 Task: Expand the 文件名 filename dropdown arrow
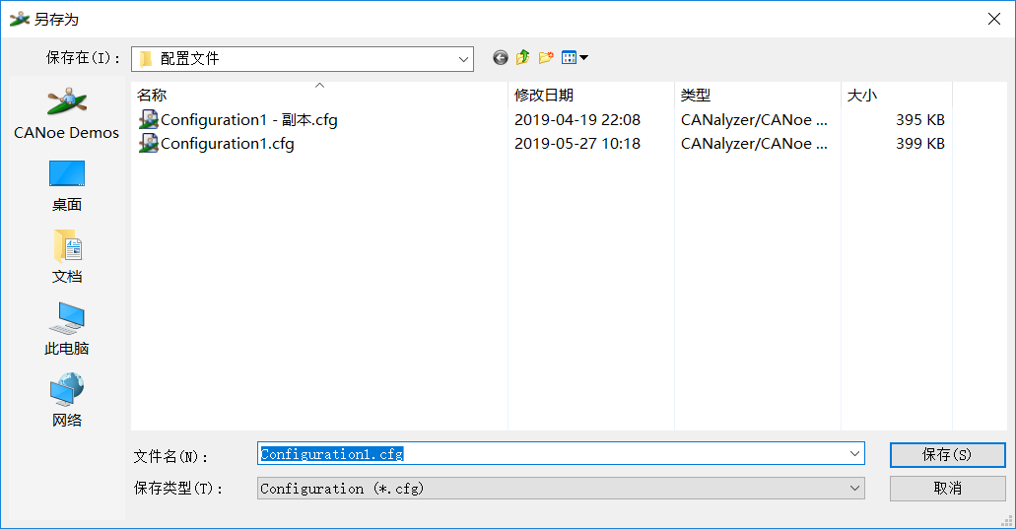coord(854,454)
